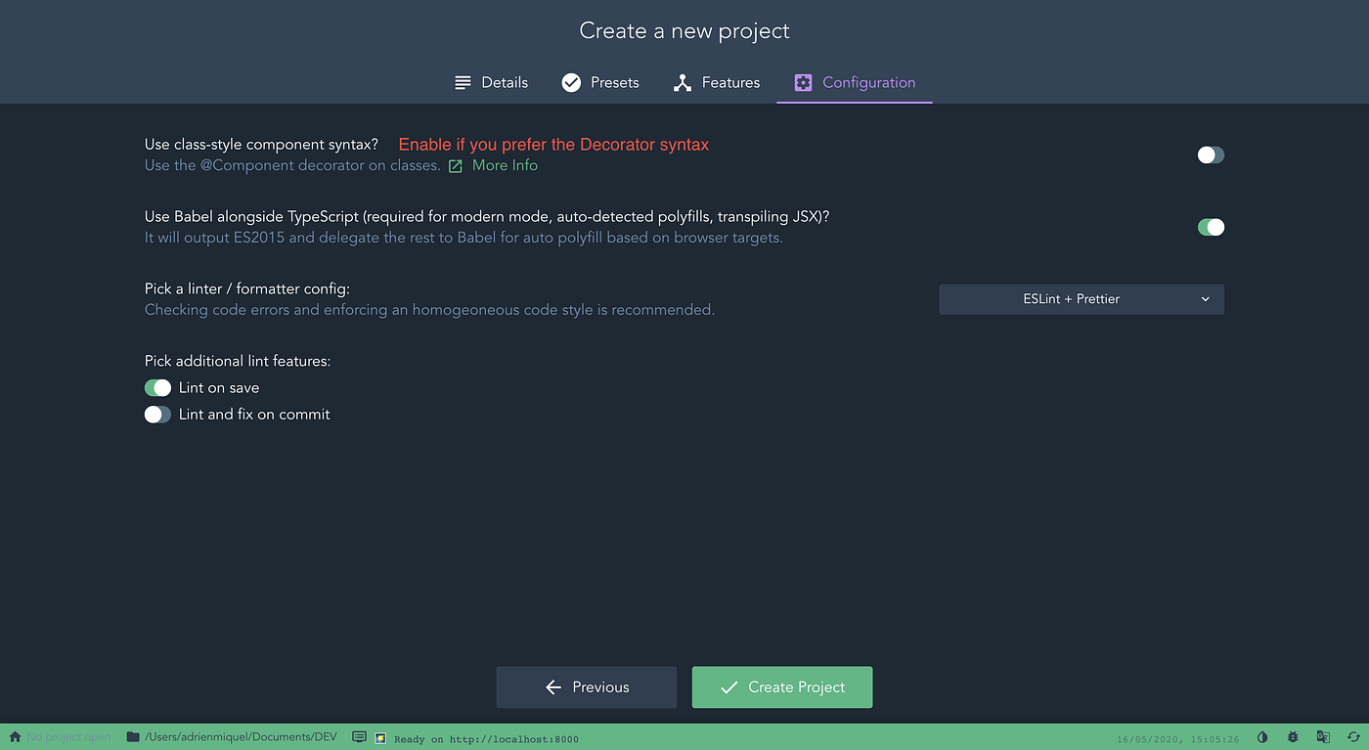Turn off Babel alongside TypeScript
This screenshot has height=750, width=1369.
1211,227
